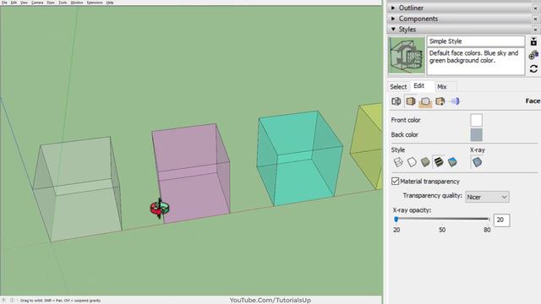This screenshot has height=304, width=541.
Task: Click the second status bar icon
Action: tap(12, 301)
